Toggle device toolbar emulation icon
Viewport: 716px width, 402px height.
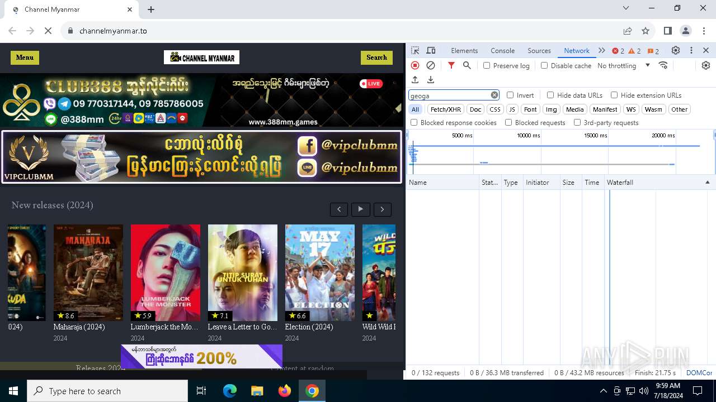(431, 51)
